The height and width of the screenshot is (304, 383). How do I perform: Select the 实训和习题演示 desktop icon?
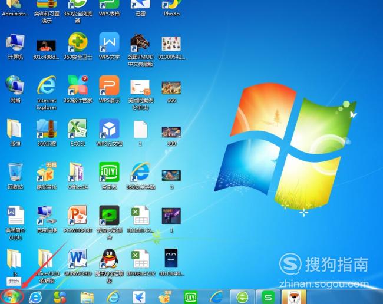(x=47, y=12)
